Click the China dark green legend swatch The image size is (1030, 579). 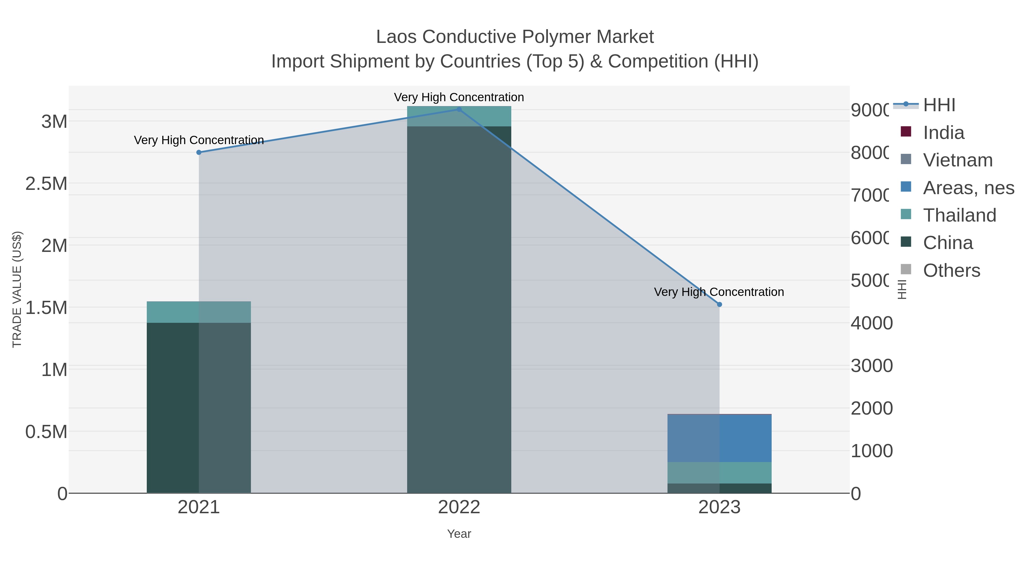[x=906, y=242]
